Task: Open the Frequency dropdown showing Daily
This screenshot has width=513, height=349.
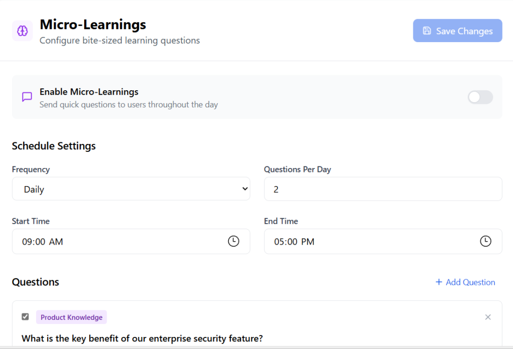Action: (131, 189)
